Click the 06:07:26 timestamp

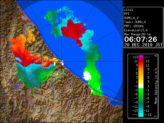click(141, 39)
